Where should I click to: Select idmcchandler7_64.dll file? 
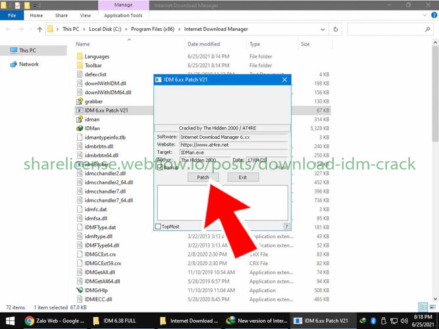coord(109,200)
